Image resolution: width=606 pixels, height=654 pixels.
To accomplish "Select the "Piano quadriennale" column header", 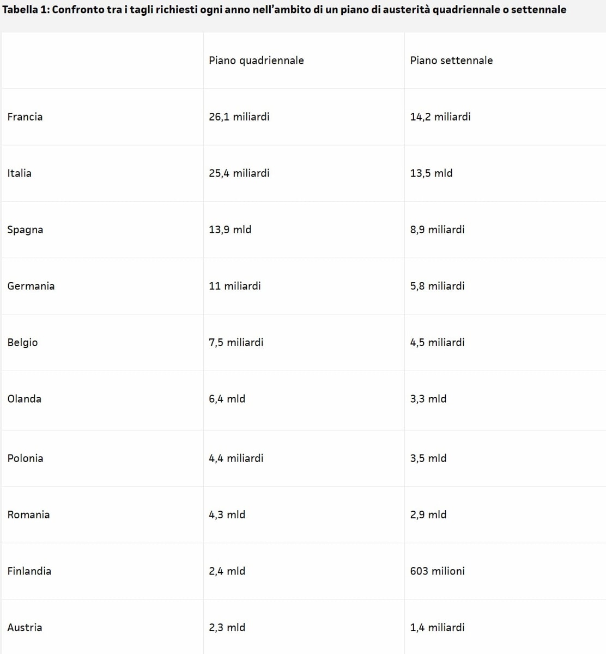I will point(256,60).
